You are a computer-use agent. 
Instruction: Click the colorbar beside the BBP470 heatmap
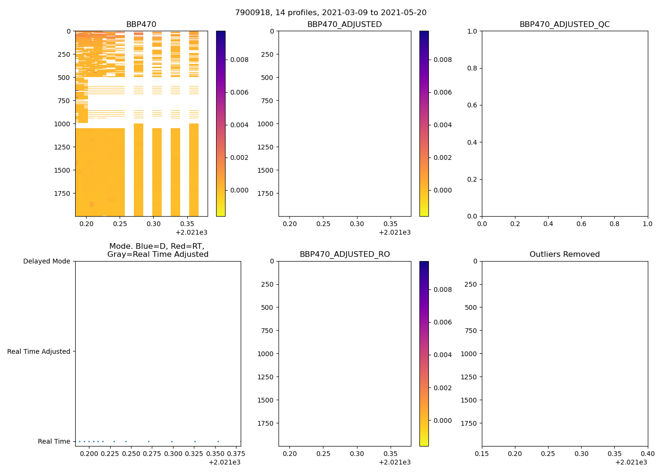221,123
